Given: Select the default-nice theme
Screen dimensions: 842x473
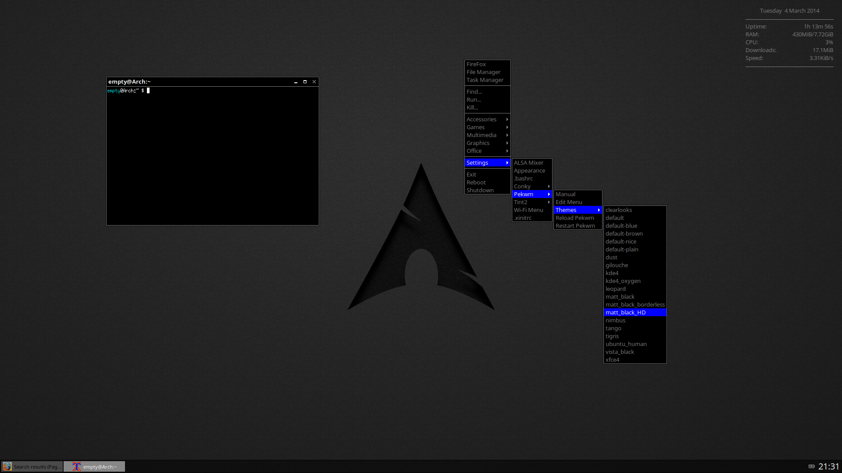Looking at the screenshot, I should 635,241.
